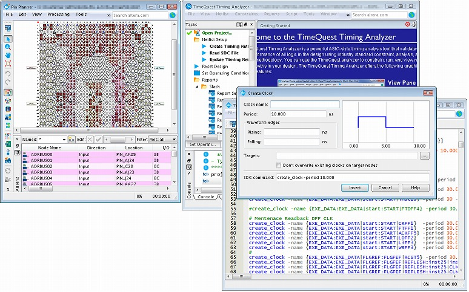This screenshot has height=292, width=469.
Task: Click Help in Create Clock dialog
Action: [416, 188]
